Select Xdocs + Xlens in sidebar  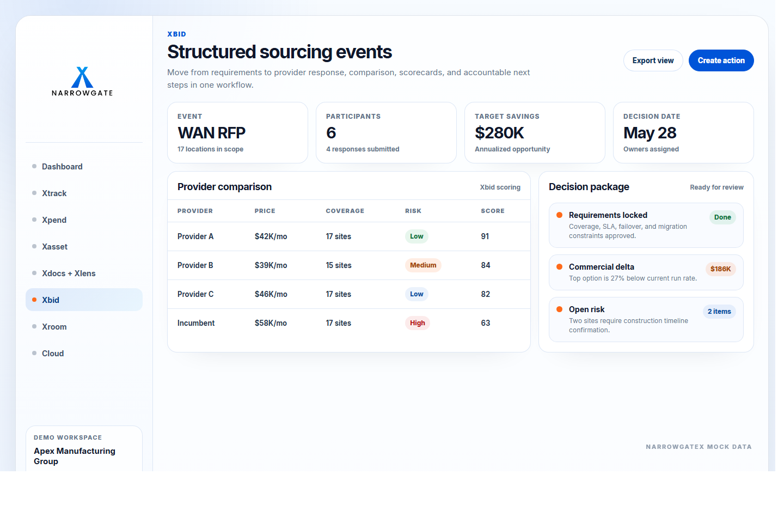tap(84, 273)
